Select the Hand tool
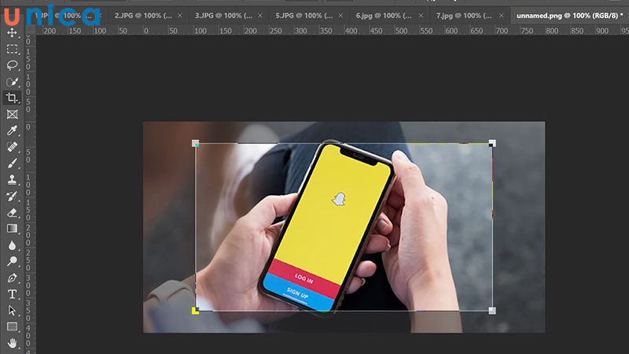This screenshot has width=629, height=354. click(x=12, y=343)
